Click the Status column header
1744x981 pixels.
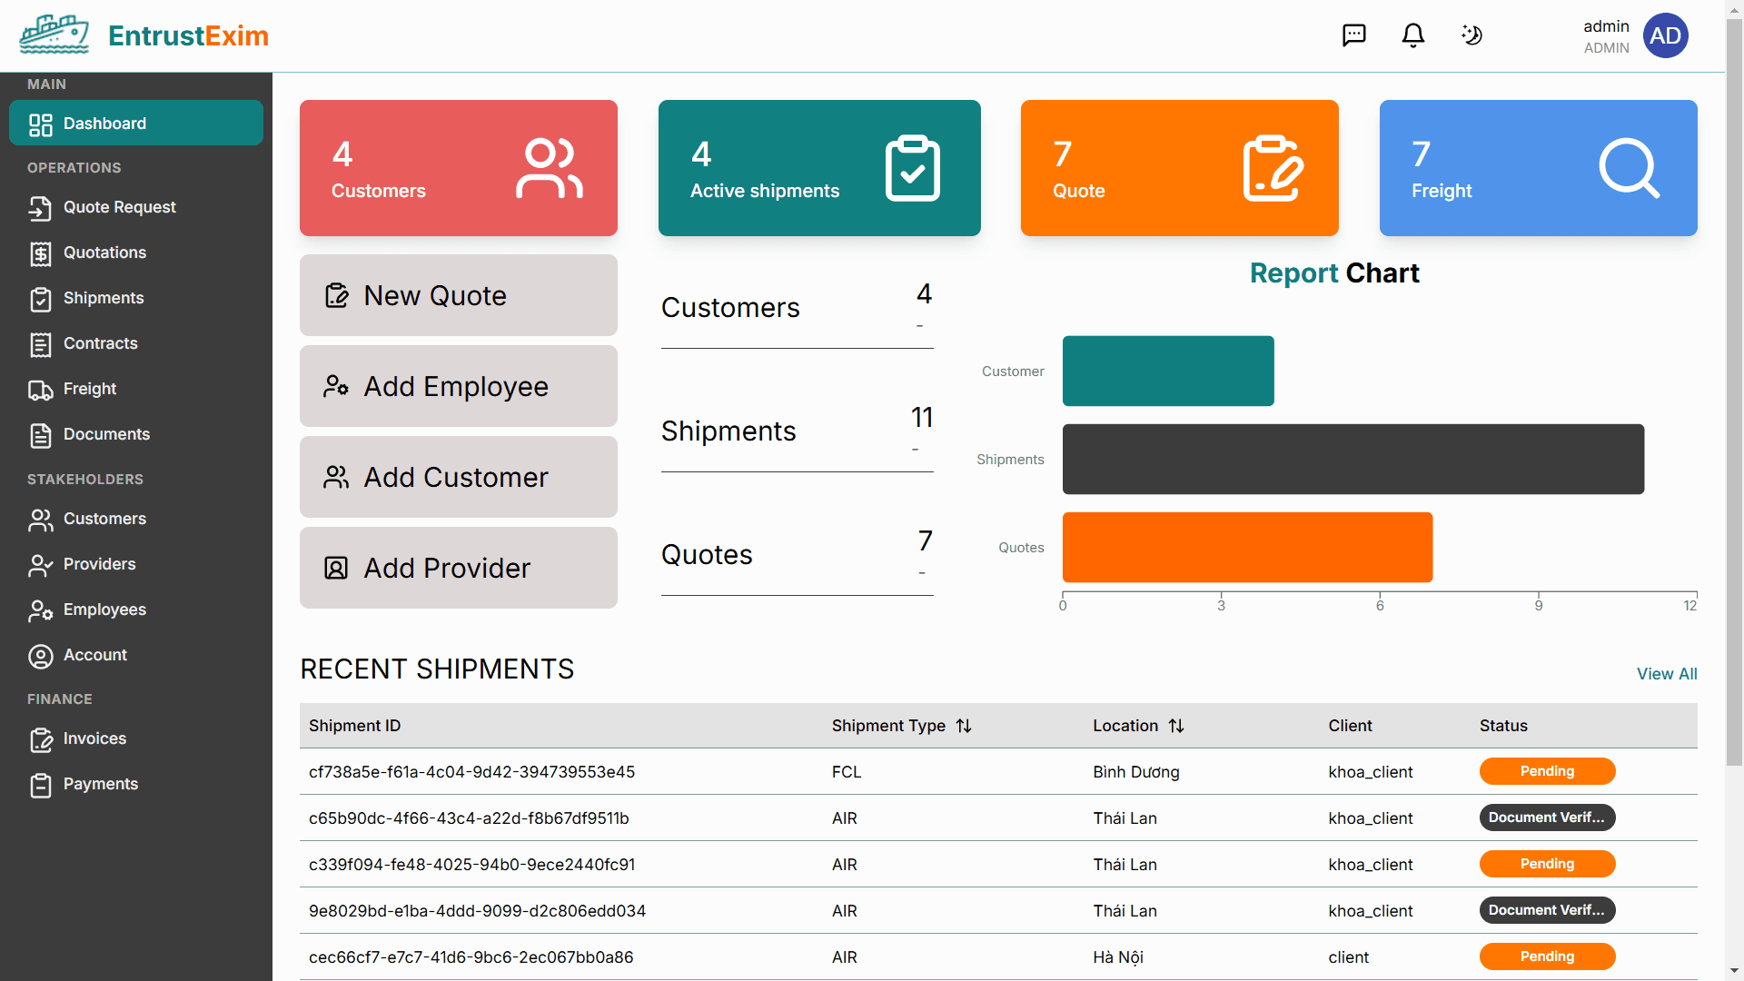tap(1503, 726)
